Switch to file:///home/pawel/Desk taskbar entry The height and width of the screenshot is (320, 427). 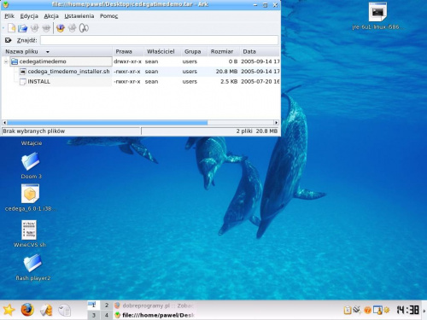154,315
